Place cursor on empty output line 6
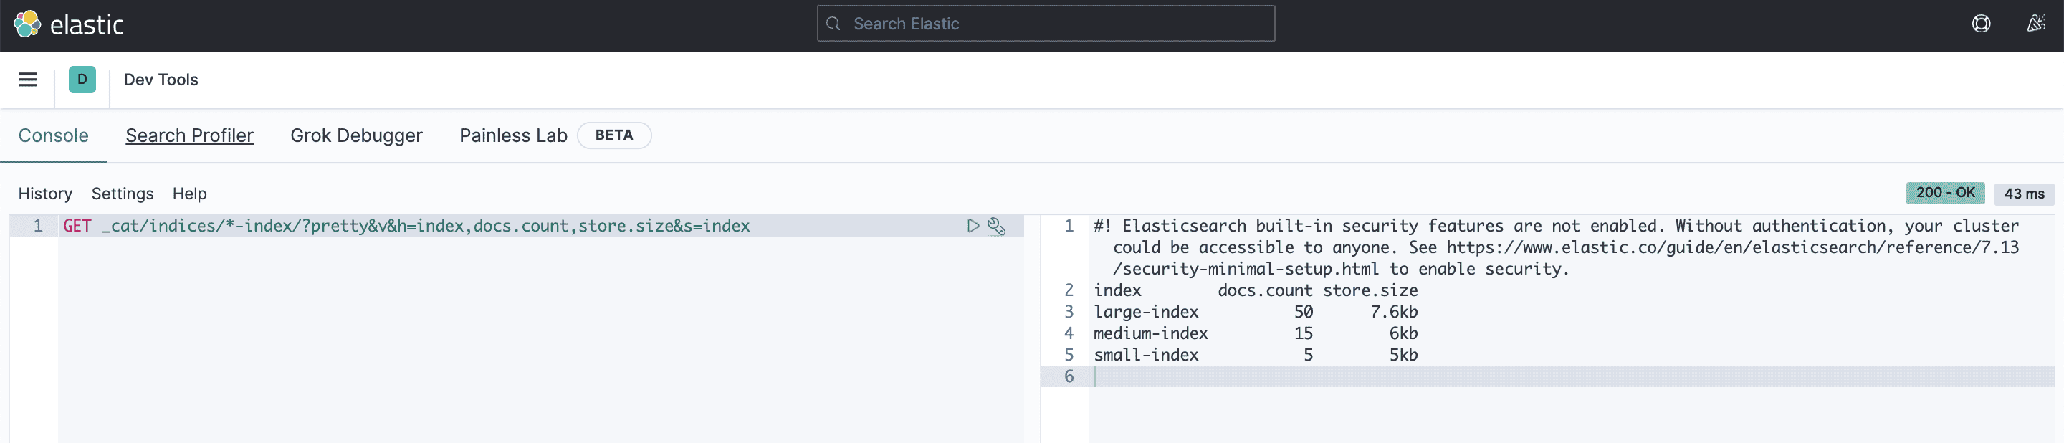 (x=1570, y=376)
